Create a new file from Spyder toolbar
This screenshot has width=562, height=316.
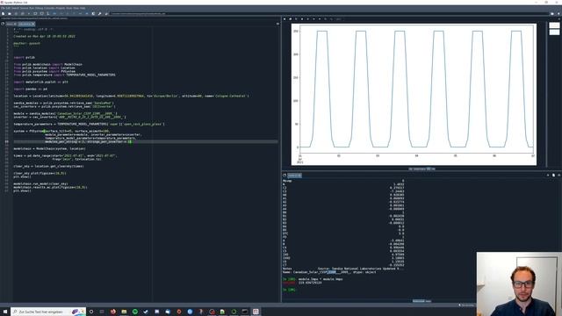4,14
